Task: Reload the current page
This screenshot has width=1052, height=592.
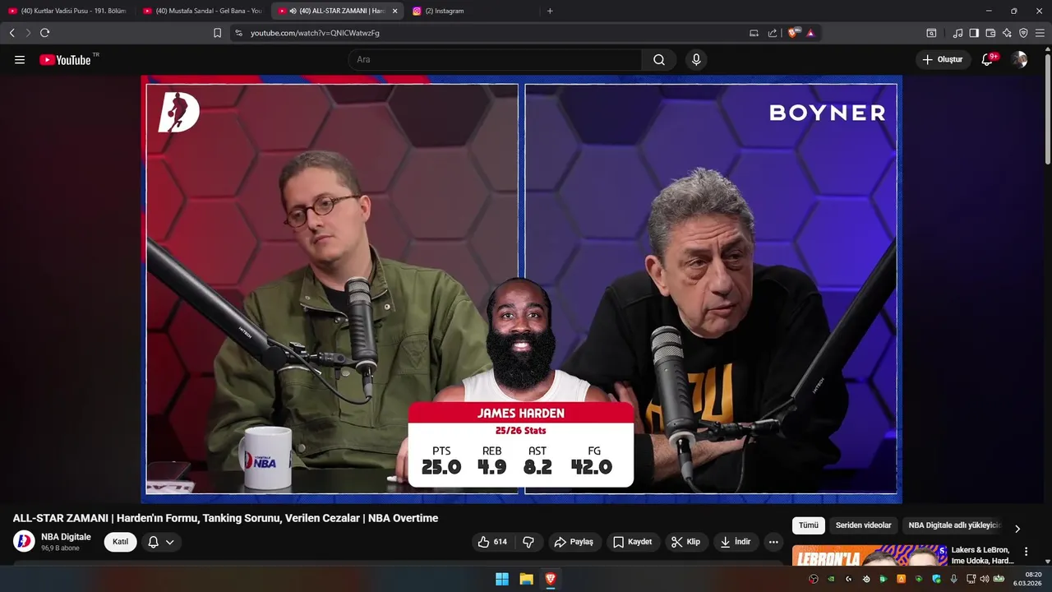Action: pyautogui.click(x=44, y=33)
